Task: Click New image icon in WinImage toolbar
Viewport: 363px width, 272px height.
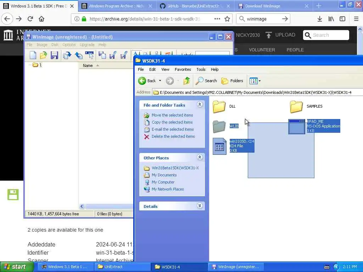Action: click(x=33, y=55)
